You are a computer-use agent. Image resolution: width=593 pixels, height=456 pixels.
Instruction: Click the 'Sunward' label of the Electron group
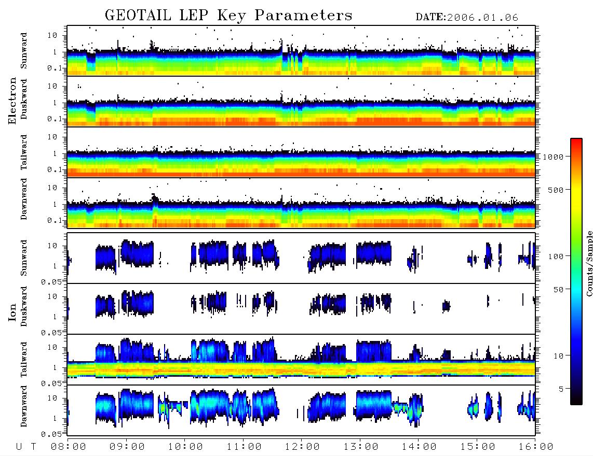point(24,51)
